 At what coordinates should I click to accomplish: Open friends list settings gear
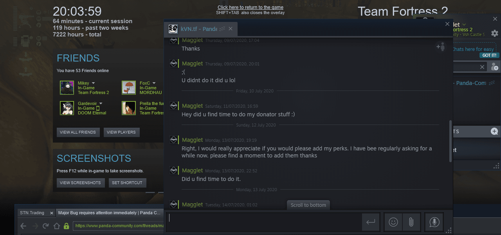click(495, 33)
